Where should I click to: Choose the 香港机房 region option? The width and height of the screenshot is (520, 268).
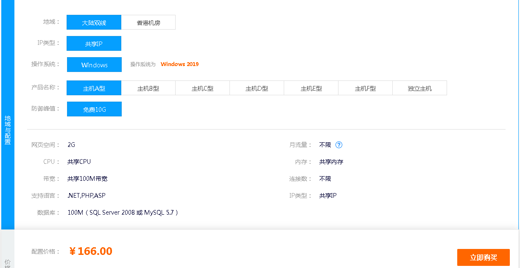click(148, 22)
